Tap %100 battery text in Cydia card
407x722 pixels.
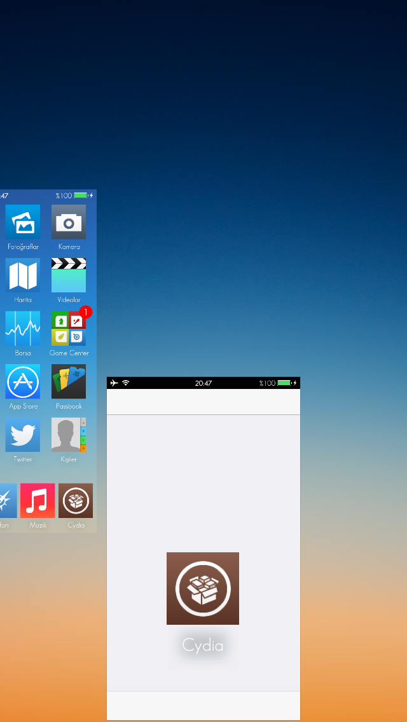267,383
